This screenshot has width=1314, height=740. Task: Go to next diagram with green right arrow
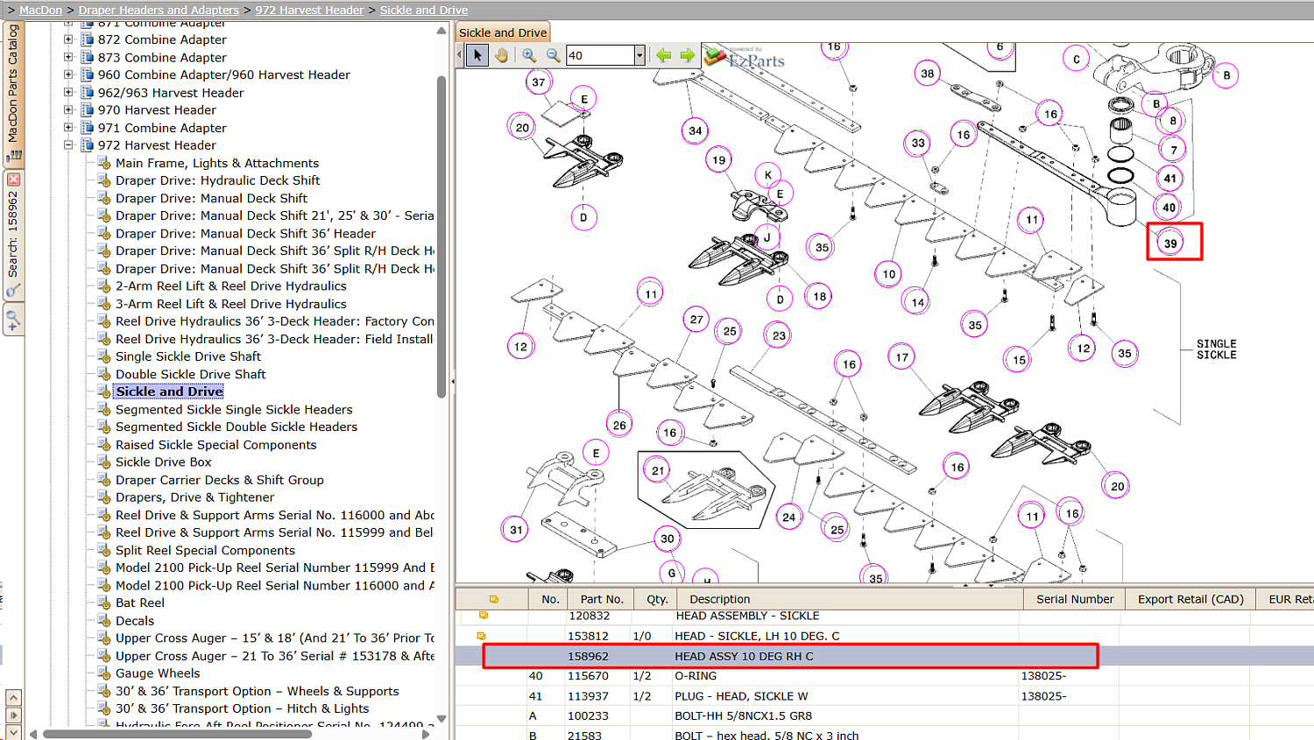(x=688, y=55)
